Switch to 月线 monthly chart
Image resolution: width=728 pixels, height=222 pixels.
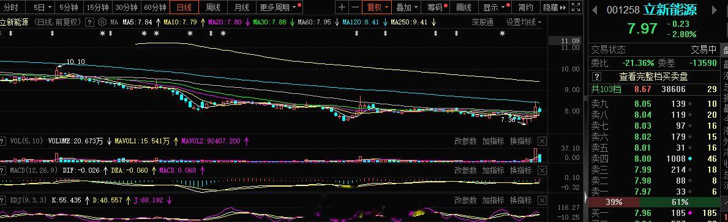[241, 7]
